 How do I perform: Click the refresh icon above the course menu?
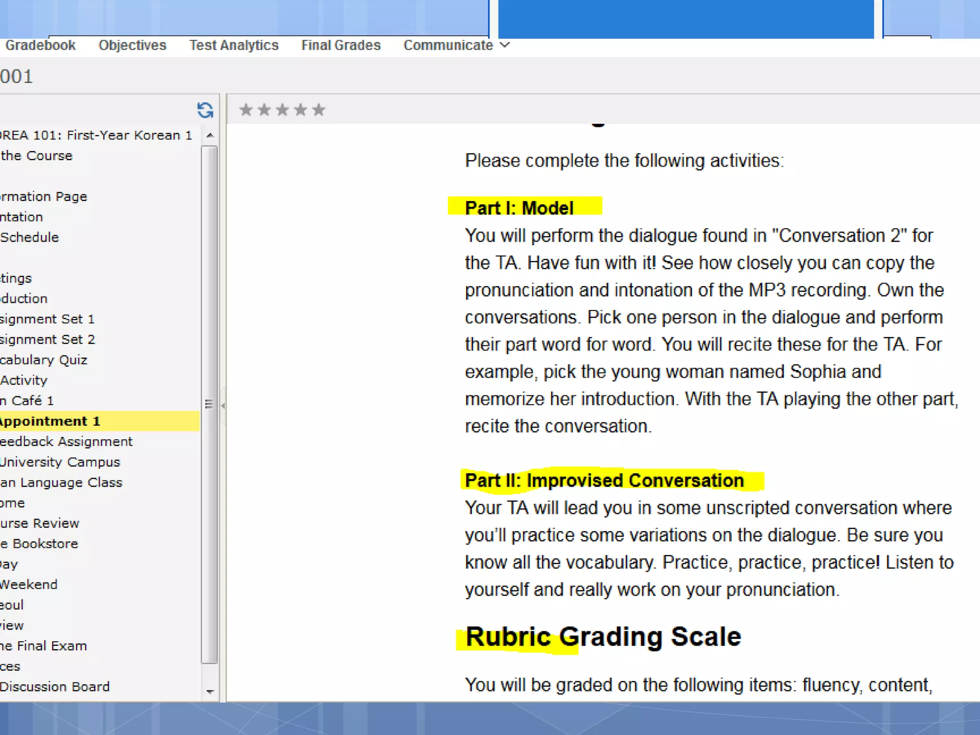pyautogui.click(x=205, y=110)
